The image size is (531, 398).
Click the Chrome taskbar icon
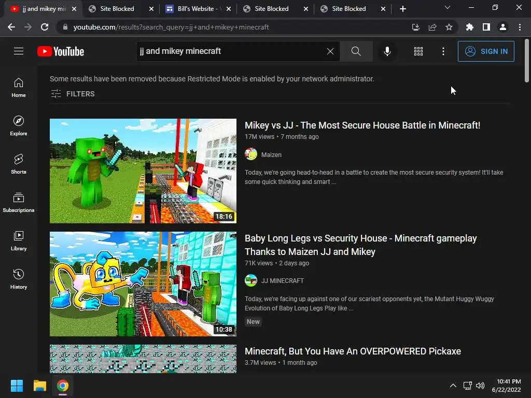(62, 386)
